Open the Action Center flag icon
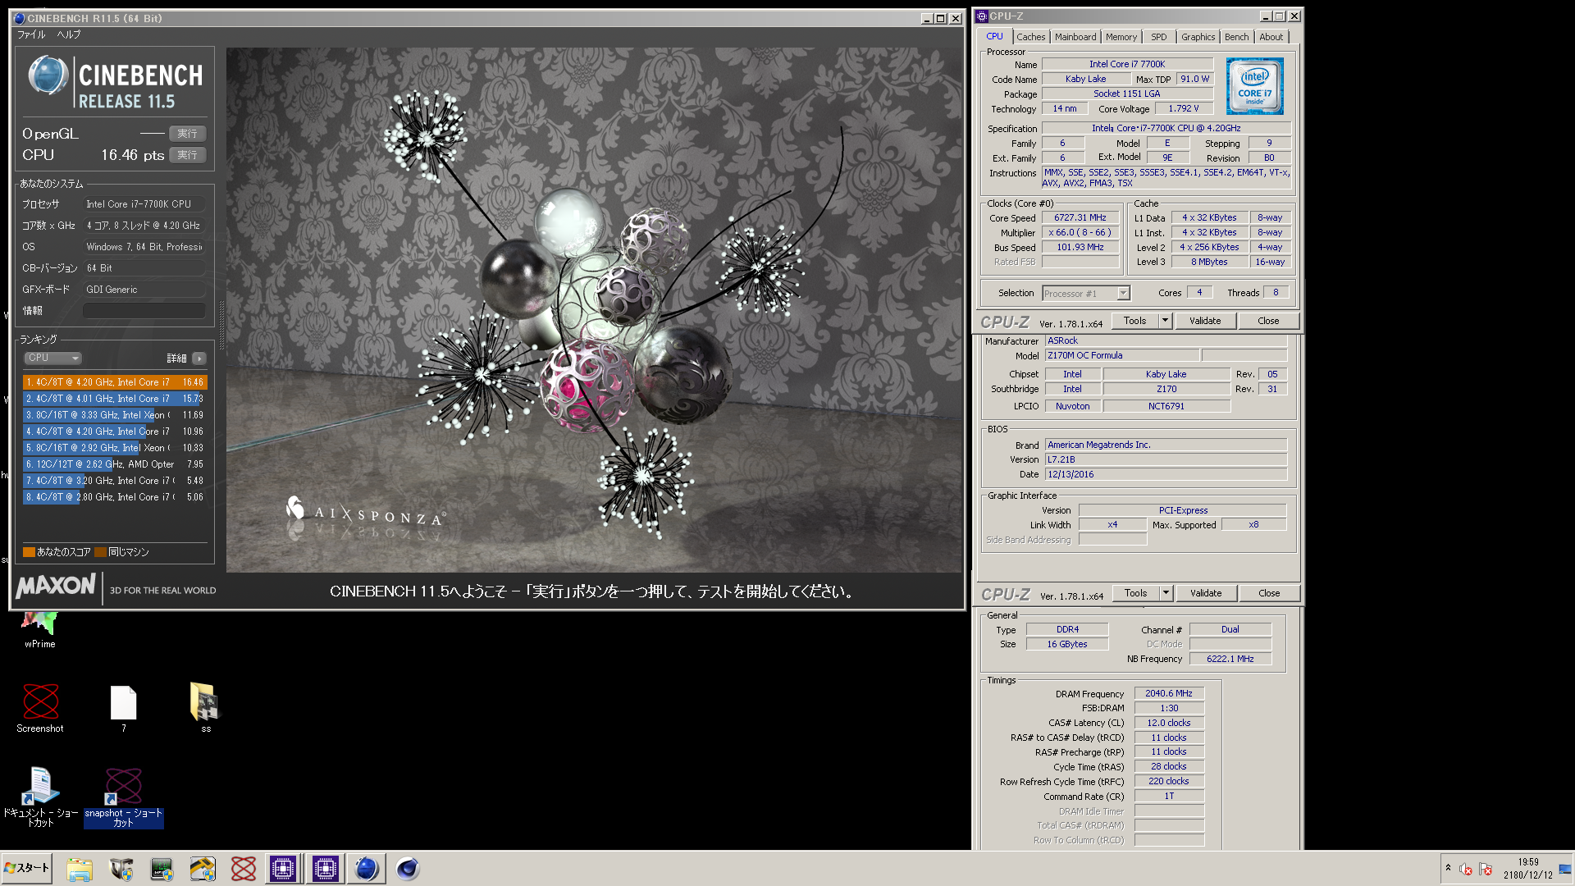 [x=1486, y=870]
